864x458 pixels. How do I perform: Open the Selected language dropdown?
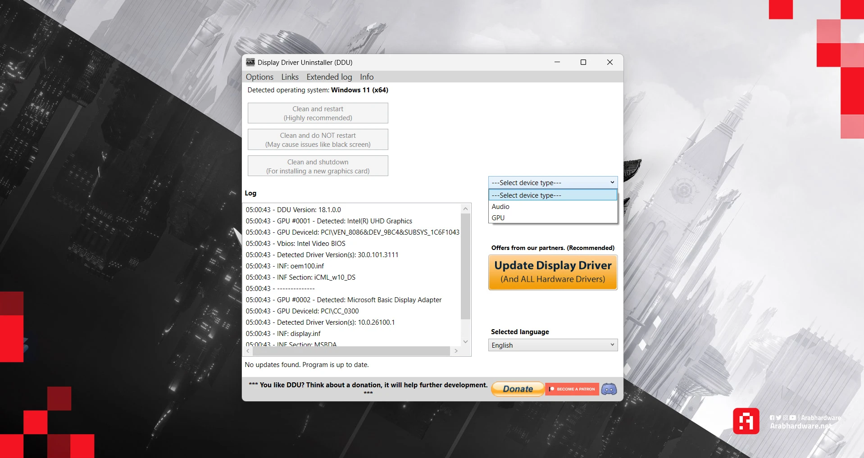(x=553, y=345)
